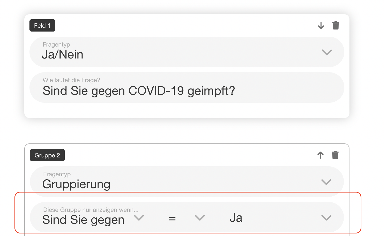This screenshot has height=236, width=384.
Task: Click the "Wie lautet die Frage?" label
Action: pos(71,80)
